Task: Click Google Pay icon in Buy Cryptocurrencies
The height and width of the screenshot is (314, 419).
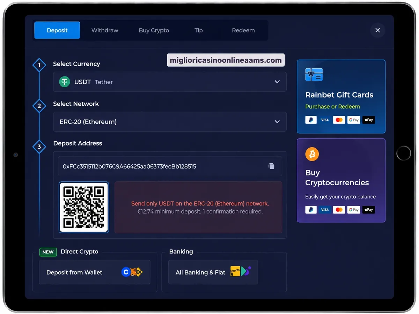Action: click(354, 210)
